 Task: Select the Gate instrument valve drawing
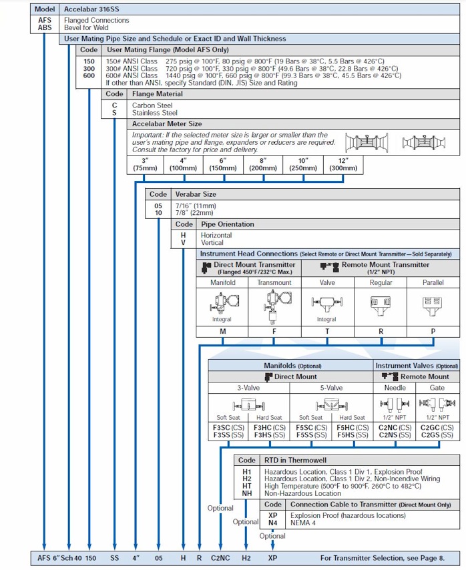(x=437, y=404)
